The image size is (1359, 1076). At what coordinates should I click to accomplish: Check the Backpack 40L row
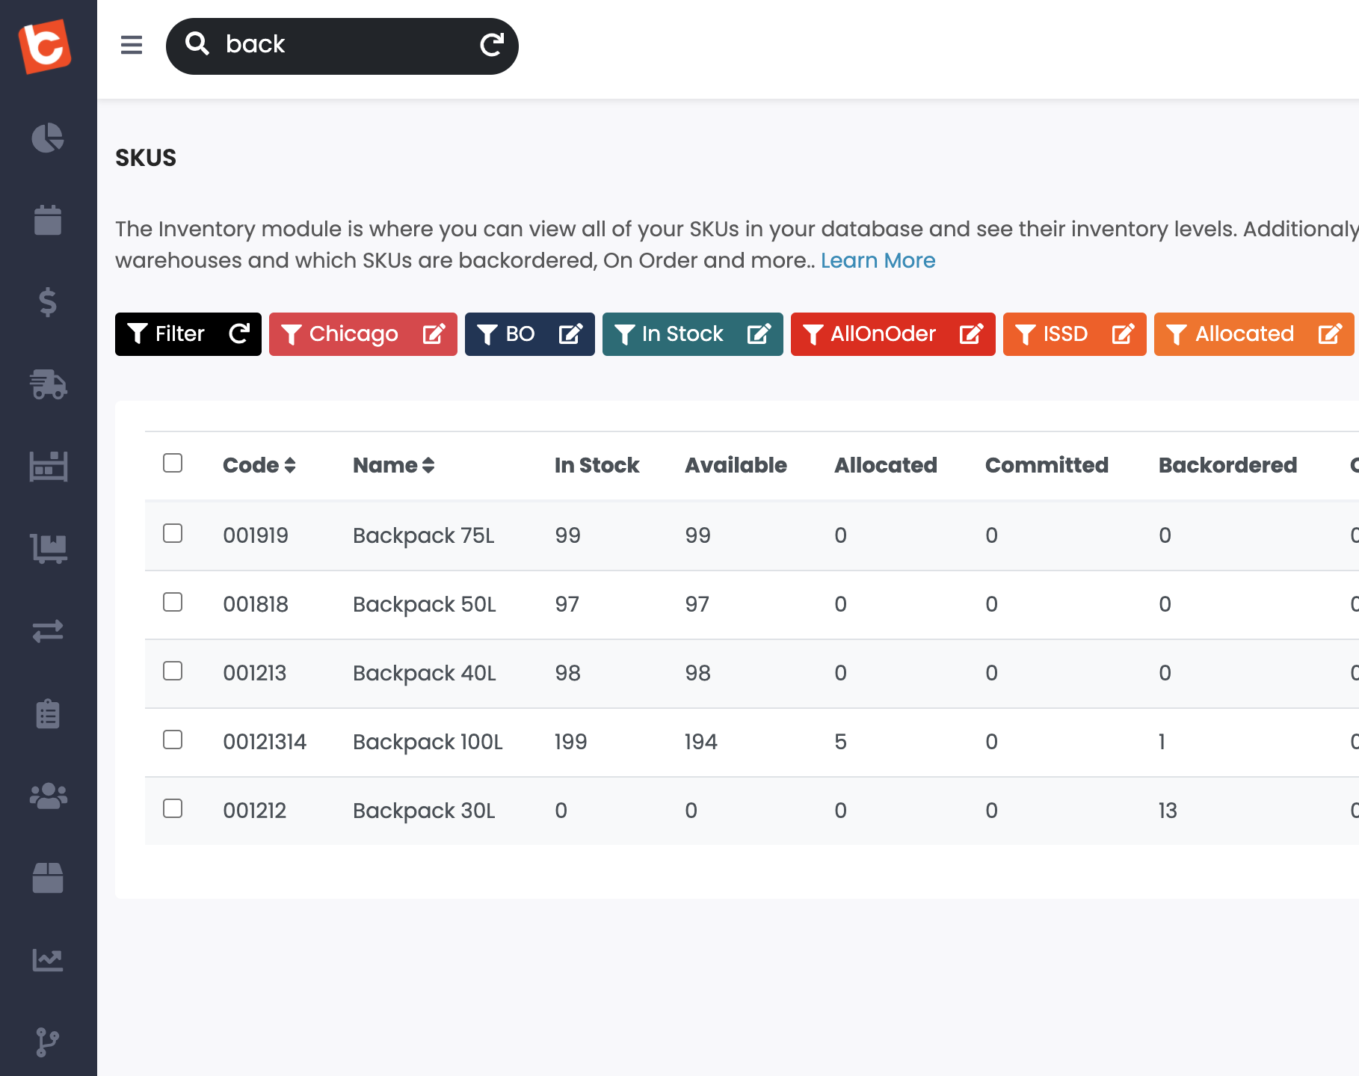click(173, 671)
